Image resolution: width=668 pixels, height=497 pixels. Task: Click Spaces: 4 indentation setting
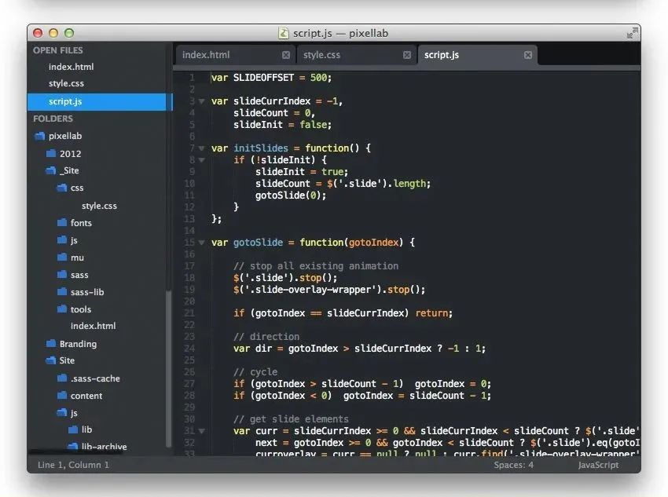513,465
